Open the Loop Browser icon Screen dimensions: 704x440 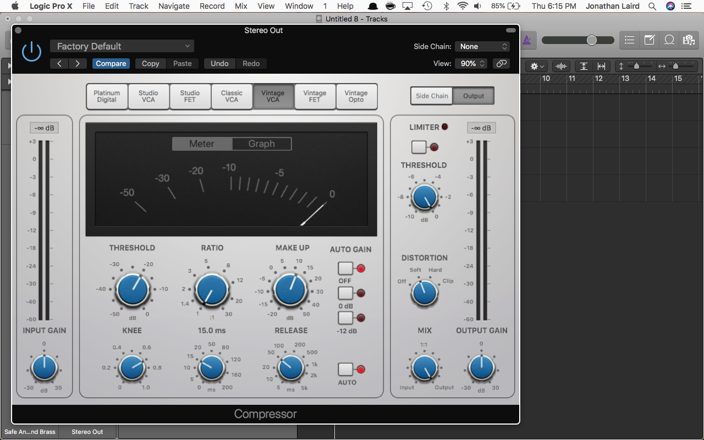[x=669, y=40]
